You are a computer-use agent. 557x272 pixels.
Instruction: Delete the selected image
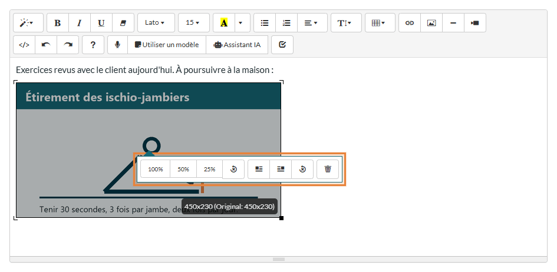328,169
